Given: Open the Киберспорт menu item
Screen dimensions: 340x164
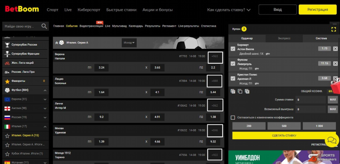Looking at the screenshot, I should coord(89,10).
